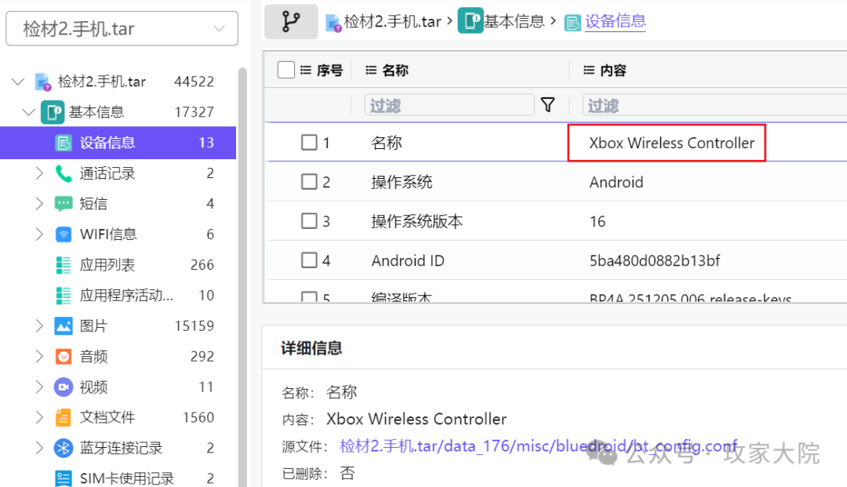Toggle the select-all header checkbox
The width and height of the screenshot is (847, 487).
point(285,70)
